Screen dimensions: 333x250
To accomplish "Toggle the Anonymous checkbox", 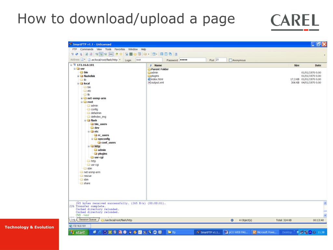I will click(230, 60).
